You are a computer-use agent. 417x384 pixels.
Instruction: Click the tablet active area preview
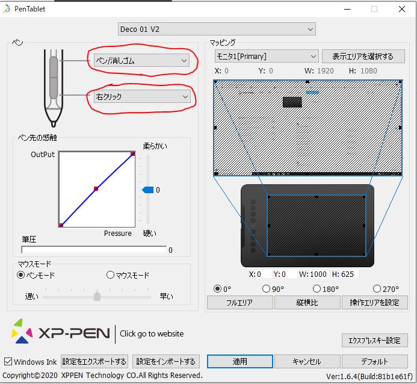(x=316, y=226)
